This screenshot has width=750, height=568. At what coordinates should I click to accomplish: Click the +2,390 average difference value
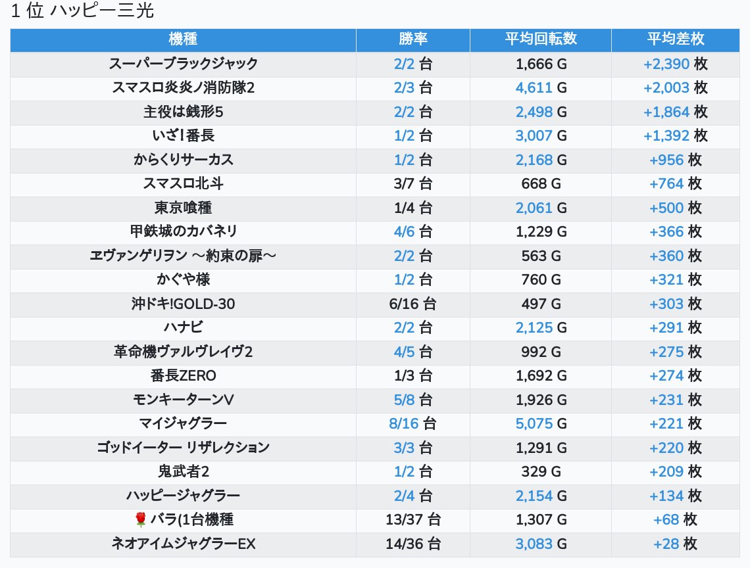[666, 64]
